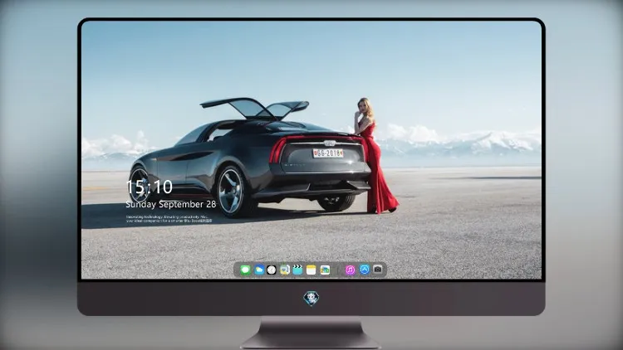
Task: Open the Clock app in the dock
Action: coord(272,270)
